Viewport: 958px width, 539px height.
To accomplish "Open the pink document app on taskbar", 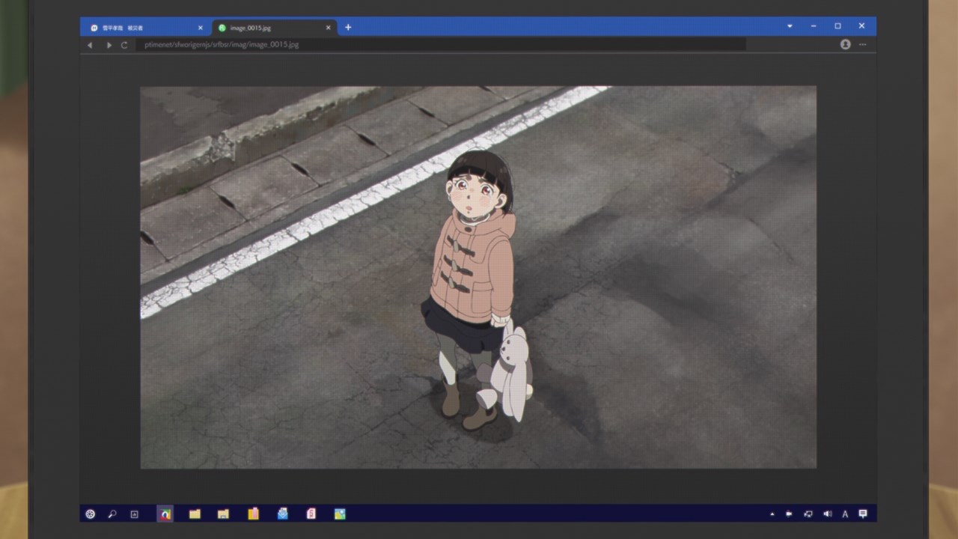I will click(311, 514).
